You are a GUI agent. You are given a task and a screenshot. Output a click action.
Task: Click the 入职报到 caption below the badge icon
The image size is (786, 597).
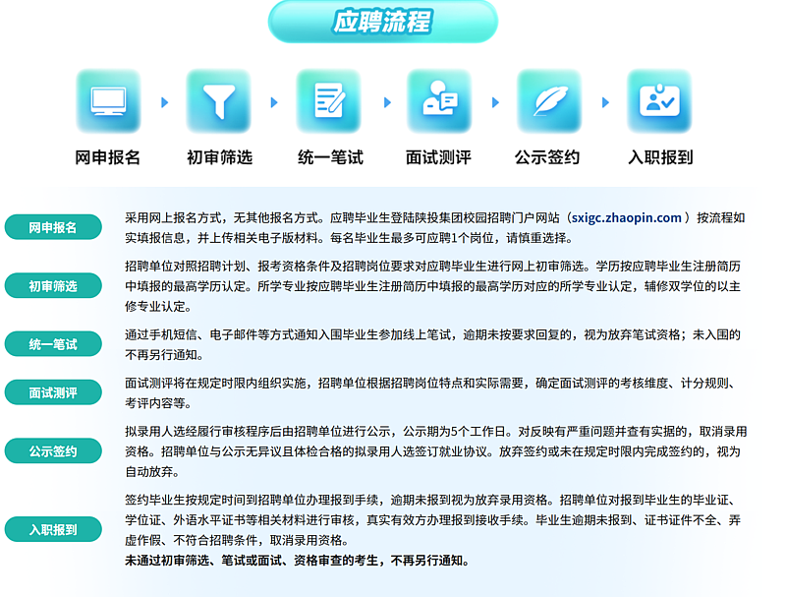pos(660,157)
